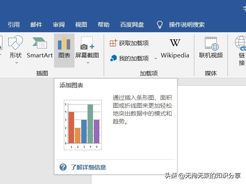Open the View (视图) tab
Image resolution: width=246 pixels, height=184 pixels.
[x=81, y=24]
